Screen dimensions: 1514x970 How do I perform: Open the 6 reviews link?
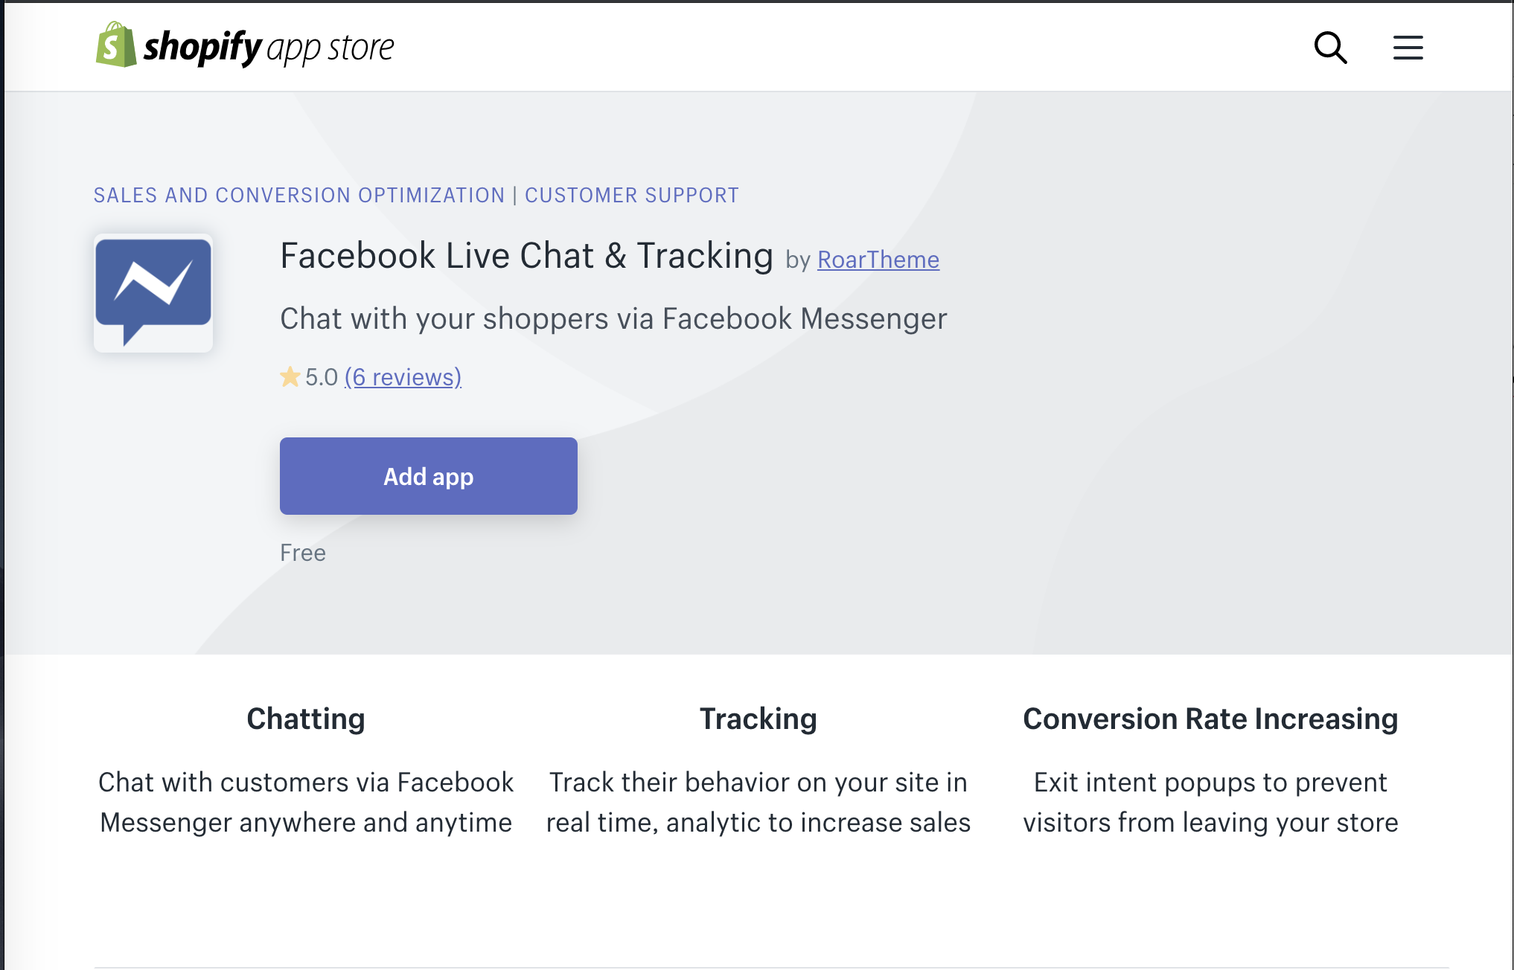coord(403,377)
